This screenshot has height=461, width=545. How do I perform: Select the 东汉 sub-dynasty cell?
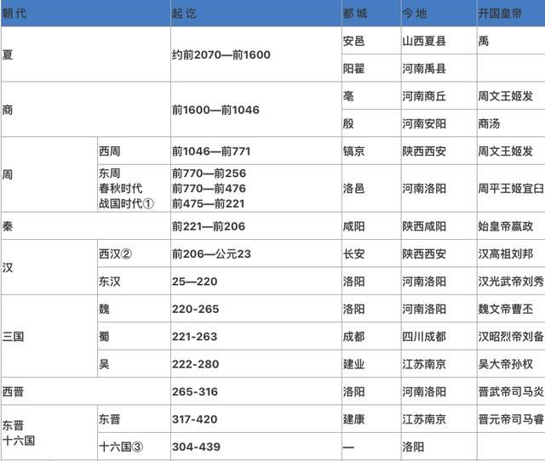pyautogui.click(x=135, y=281)
